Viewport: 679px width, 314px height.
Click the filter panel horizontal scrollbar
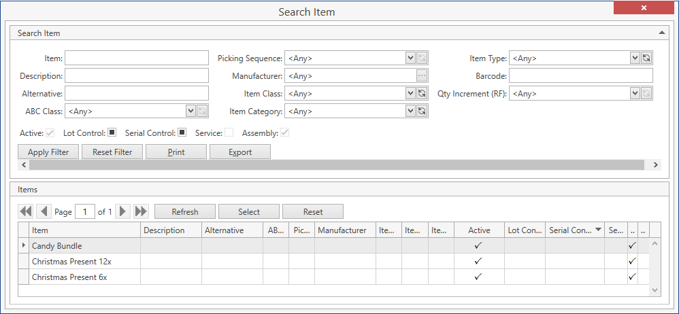tap(337, 165)
